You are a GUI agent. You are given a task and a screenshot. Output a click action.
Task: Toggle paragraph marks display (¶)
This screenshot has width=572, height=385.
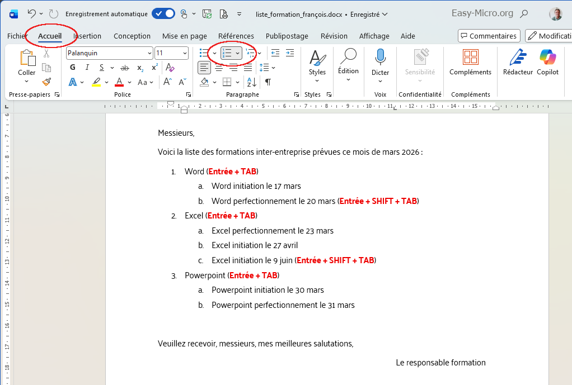pyautogui.click(x=268, y=82)
